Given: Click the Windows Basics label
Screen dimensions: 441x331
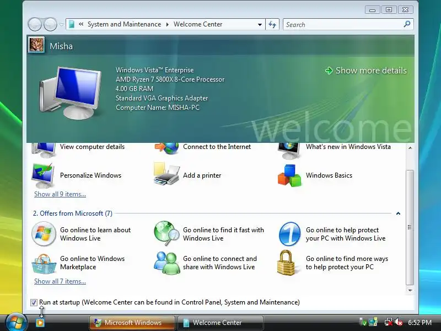Looking at the screenshot, I should pos(329,175).
